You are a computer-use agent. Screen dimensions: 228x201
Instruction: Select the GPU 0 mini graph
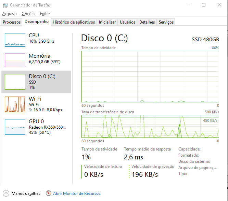tap(15, 127)
